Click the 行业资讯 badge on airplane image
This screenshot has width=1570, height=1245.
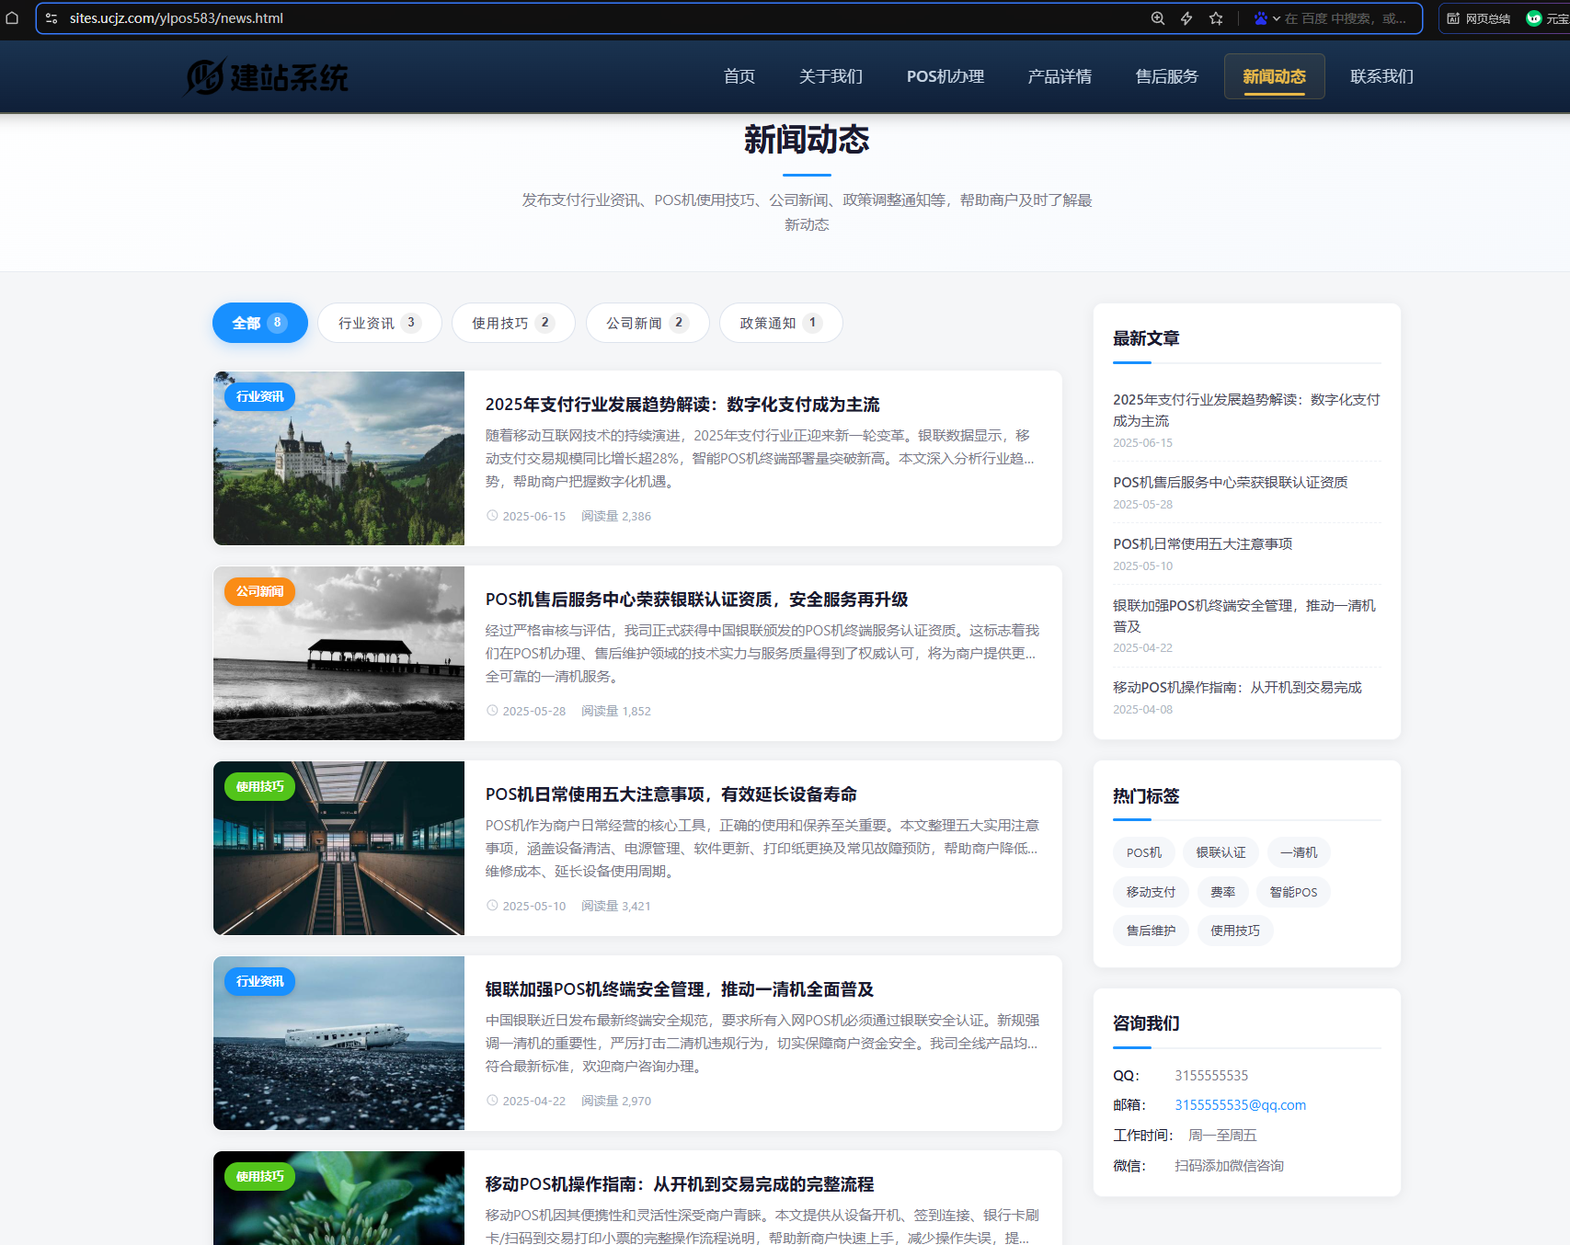(259, 981)
